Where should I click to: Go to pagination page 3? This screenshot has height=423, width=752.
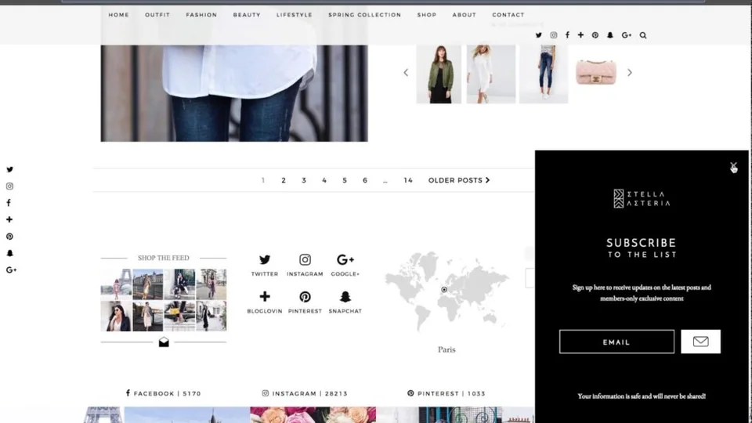(304, 180)
